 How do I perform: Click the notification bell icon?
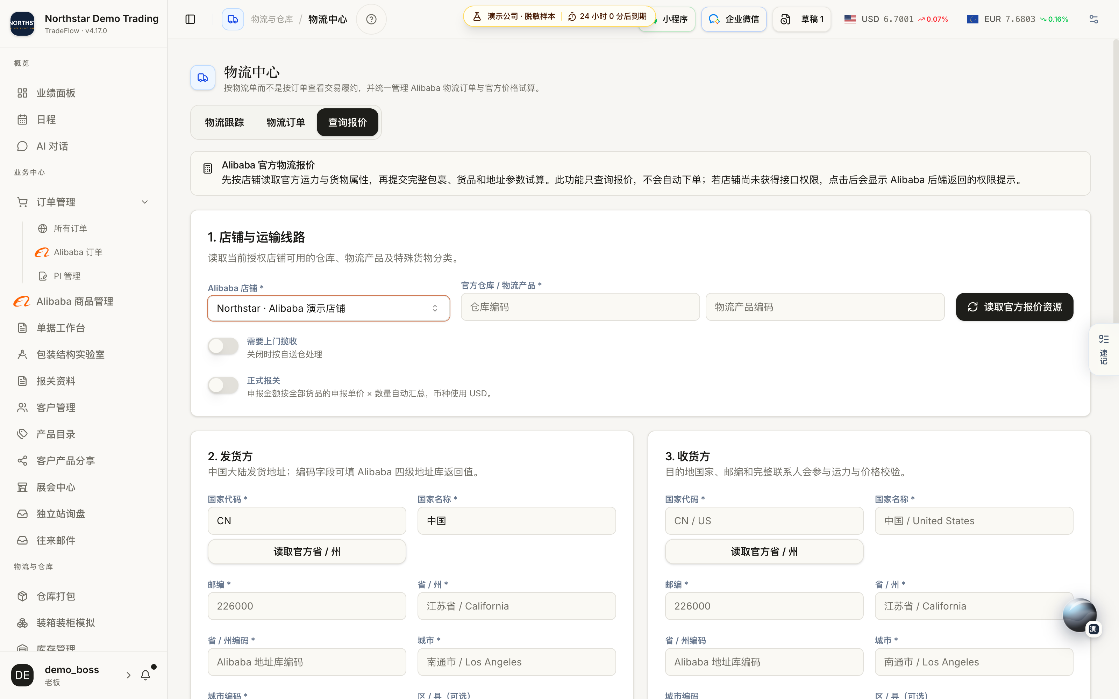coord(145,675)
